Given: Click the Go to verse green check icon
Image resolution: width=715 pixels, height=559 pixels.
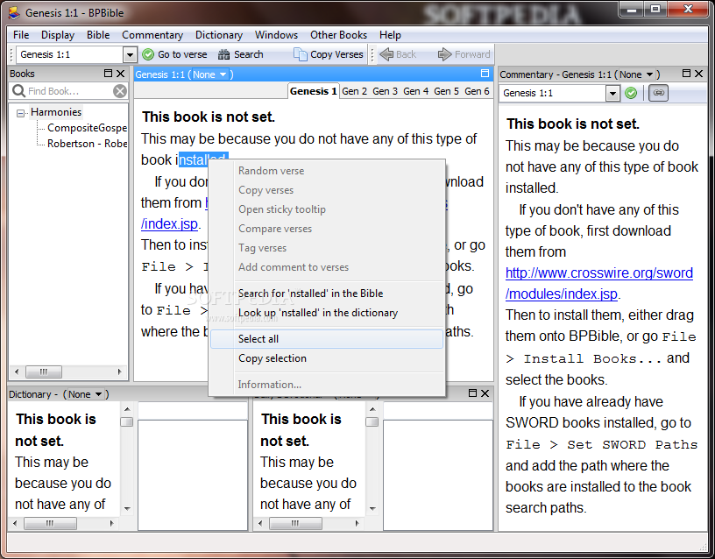Looking at the screenshot, I should click(x=148, y=54).
